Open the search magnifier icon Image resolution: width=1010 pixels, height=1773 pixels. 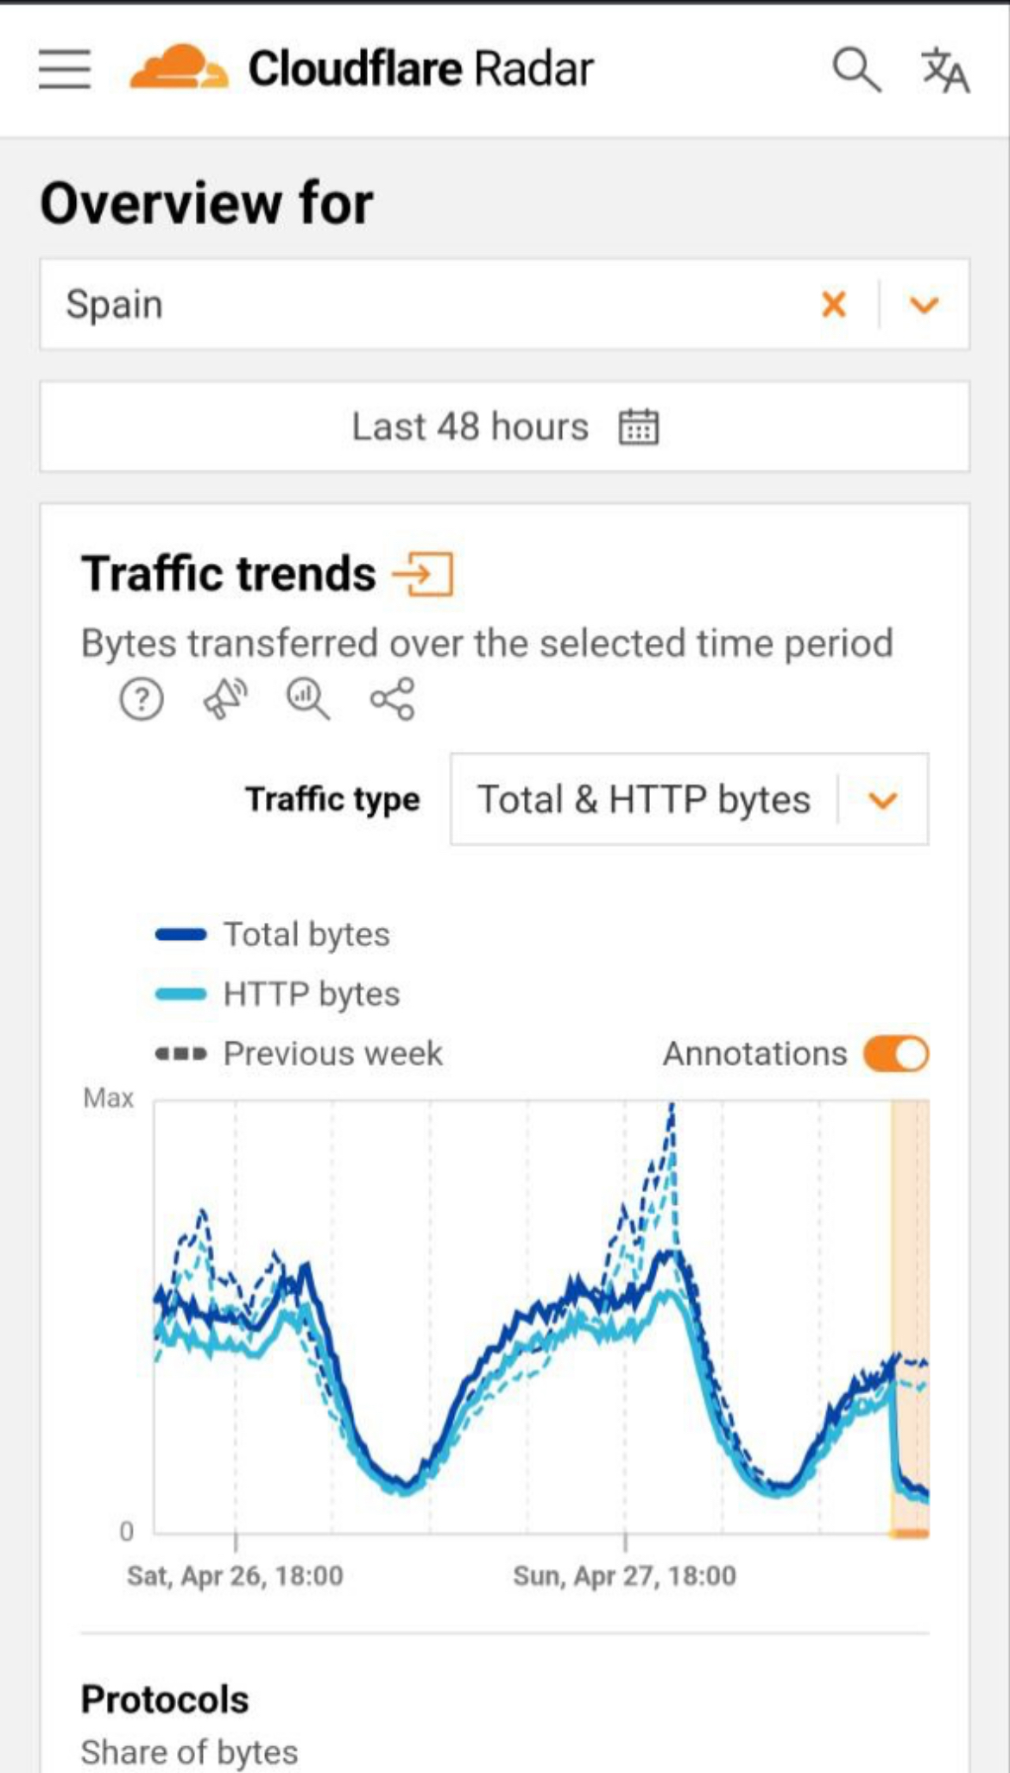coord(856,69)
